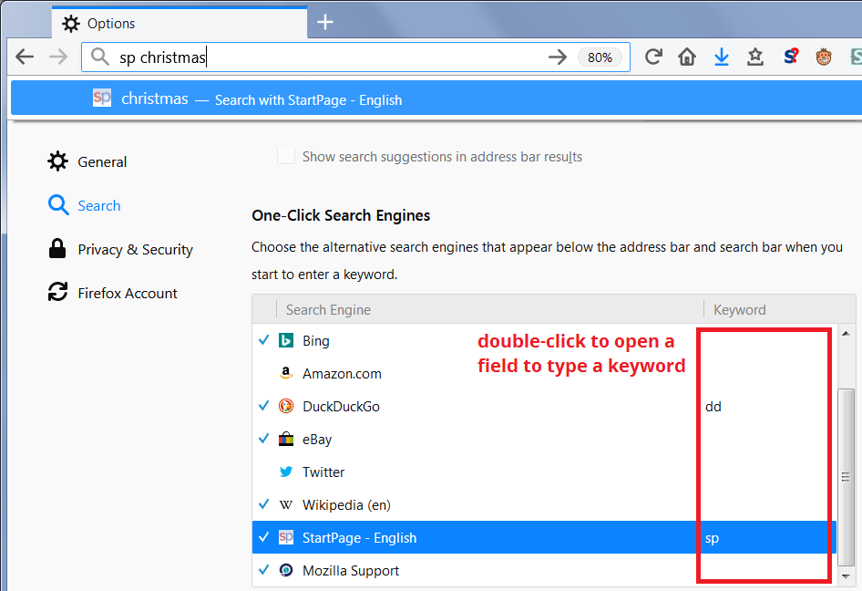862x591 pixels.
Task: Uncheck the StartPage - English engine
Action: 264,537
